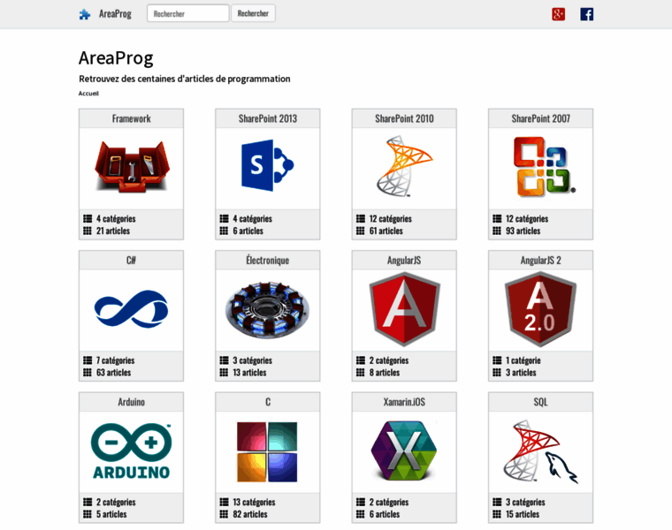This screenshot has width=672, height=530.
Task: Open the SharePoint 2010 card title
Action: pyautogui.click(x=404, y=118)
